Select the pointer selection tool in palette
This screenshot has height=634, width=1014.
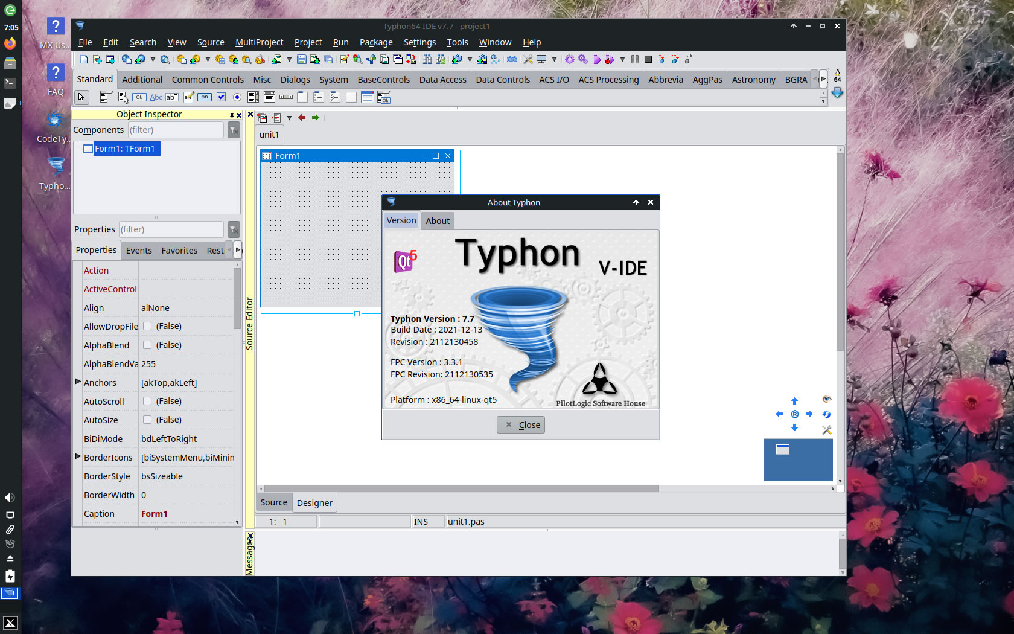[81, 97]
